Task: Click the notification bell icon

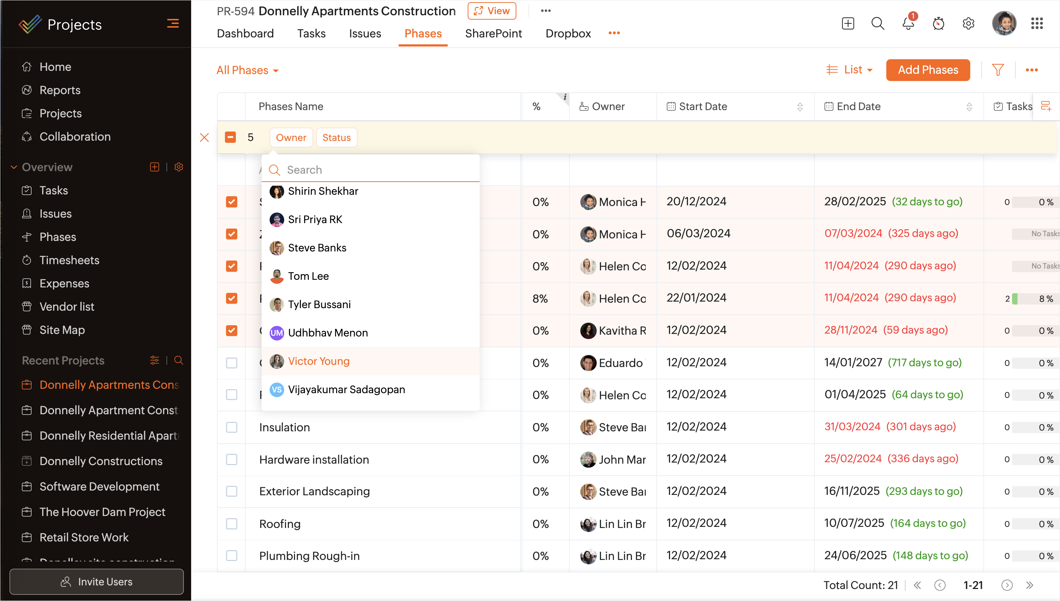Action: (x=908, y=24)
